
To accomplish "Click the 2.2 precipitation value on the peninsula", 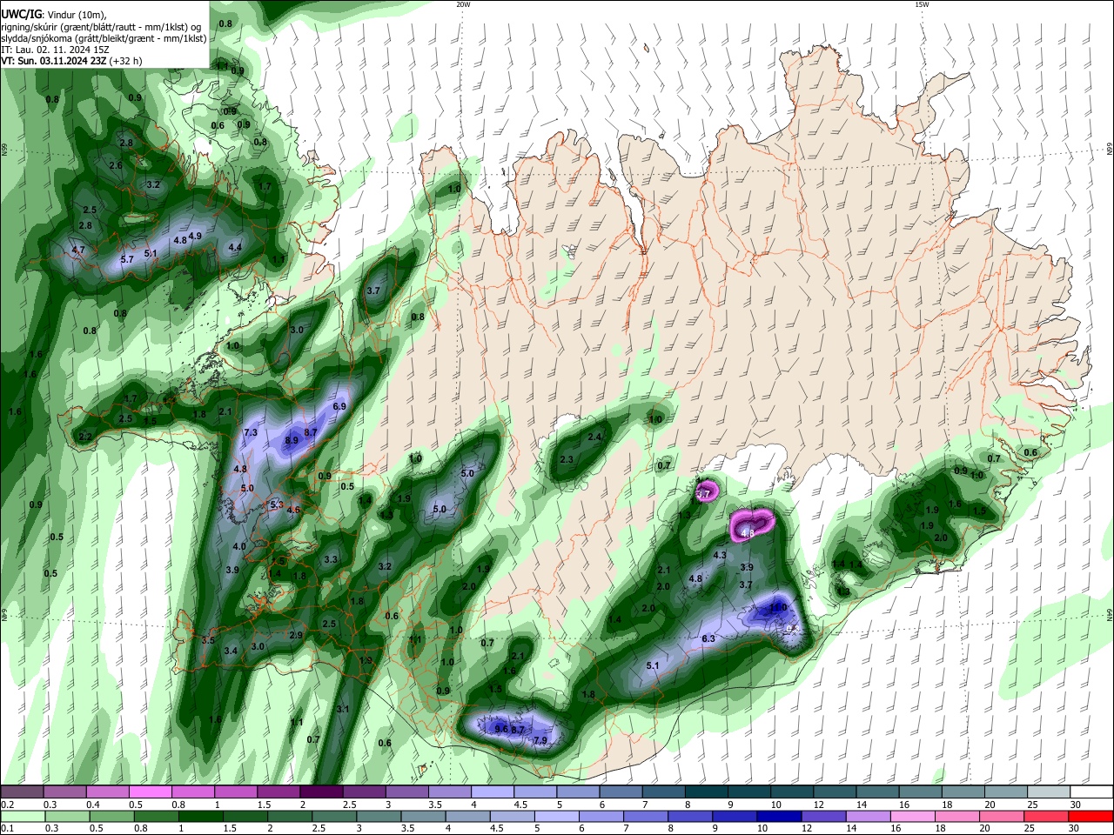I will click(x=85, y=436).
